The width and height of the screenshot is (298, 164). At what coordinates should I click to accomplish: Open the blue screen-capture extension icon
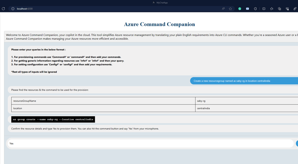(247, 9)
